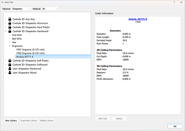Image resolution: width=185 pixels, height=131 pixels.
Task: Confirm with the OK button
Action: tap(175, 126)
